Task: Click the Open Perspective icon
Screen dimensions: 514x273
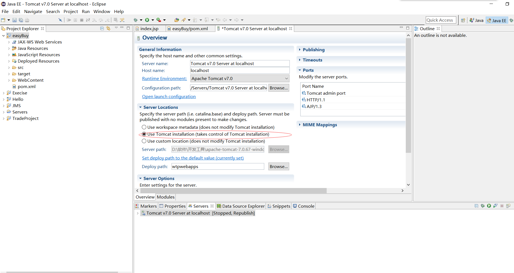Action: pyautogui.click(x=463, y=20)
